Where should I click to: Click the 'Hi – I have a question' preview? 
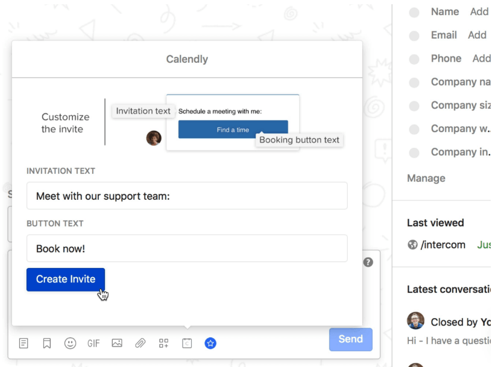point(449,341)
